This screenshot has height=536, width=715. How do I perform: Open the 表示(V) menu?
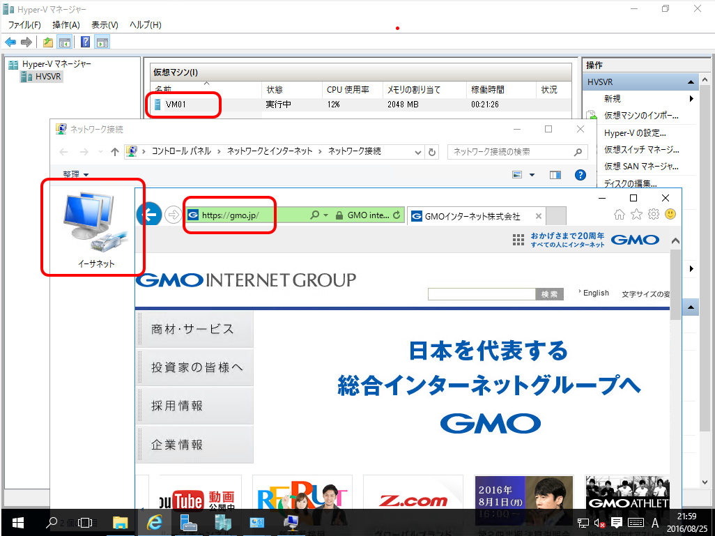(x=105, y=25)
